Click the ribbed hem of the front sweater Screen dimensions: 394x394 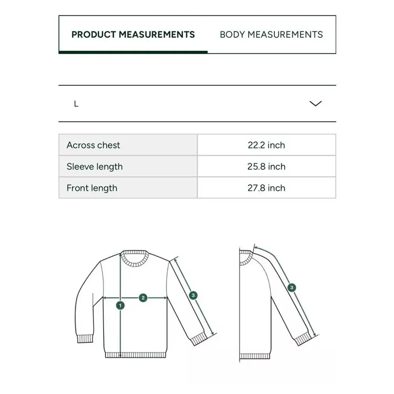click(136, 355)
